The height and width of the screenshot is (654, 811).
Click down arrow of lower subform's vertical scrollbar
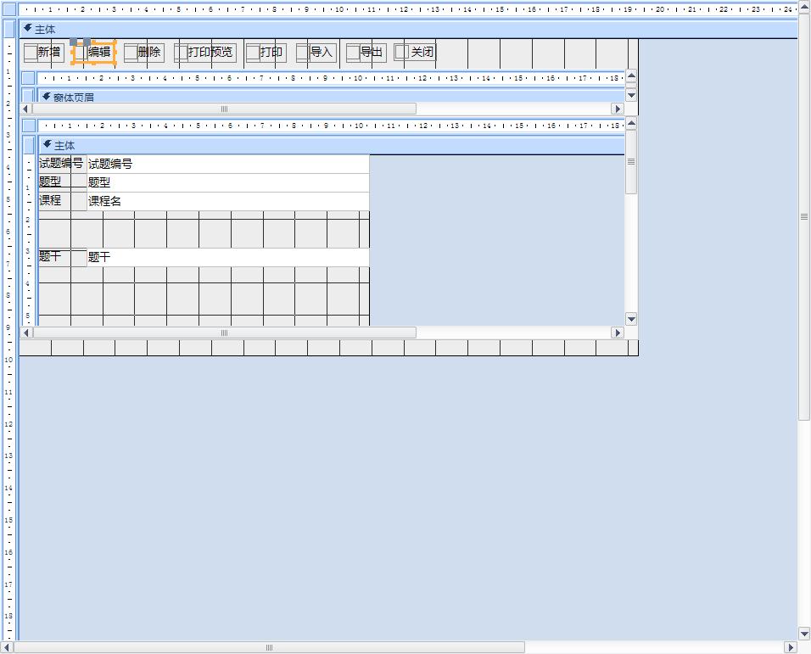click(631, 319)
